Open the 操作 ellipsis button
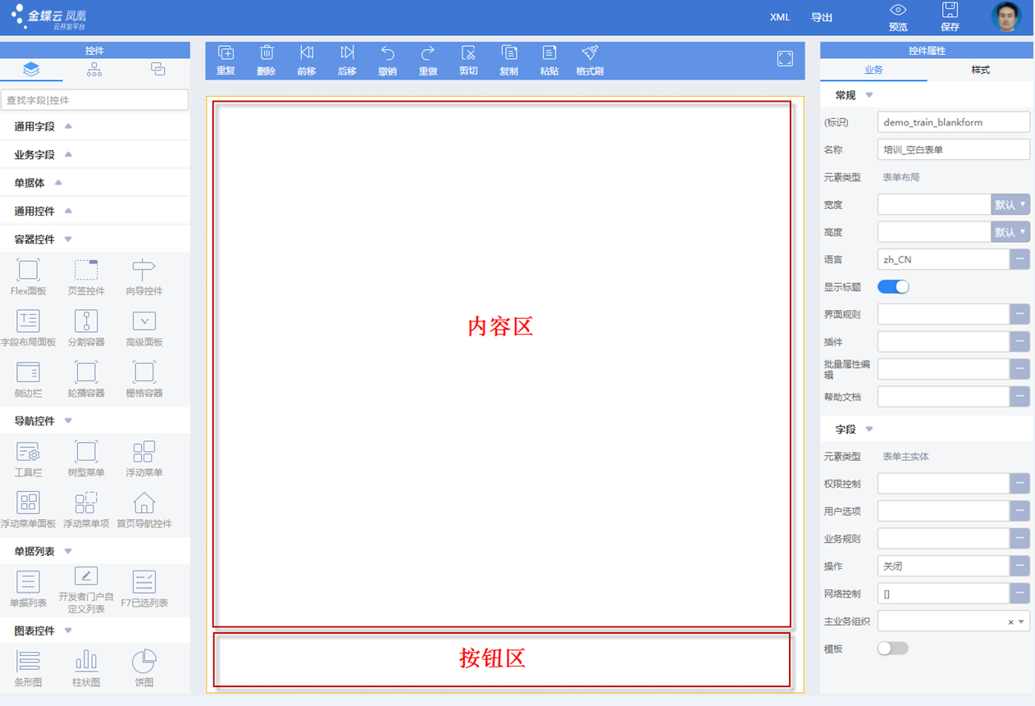 (x=1019, y=566)
